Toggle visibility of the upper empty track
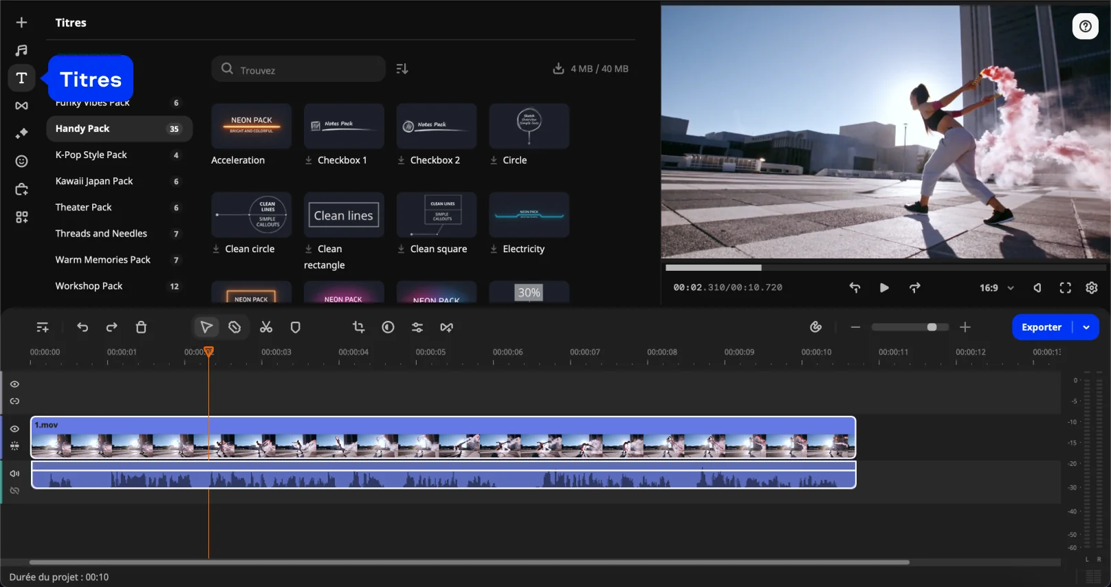This screenshot has width=1111, height=587. 14,384
